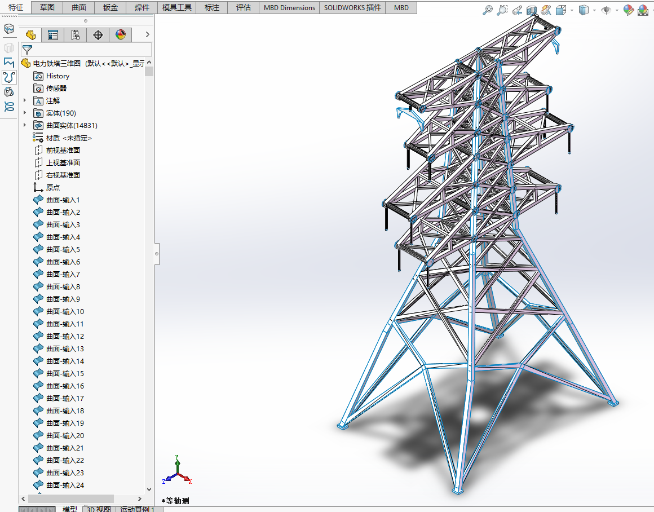Click the Previous View icon

pos(517,10)
